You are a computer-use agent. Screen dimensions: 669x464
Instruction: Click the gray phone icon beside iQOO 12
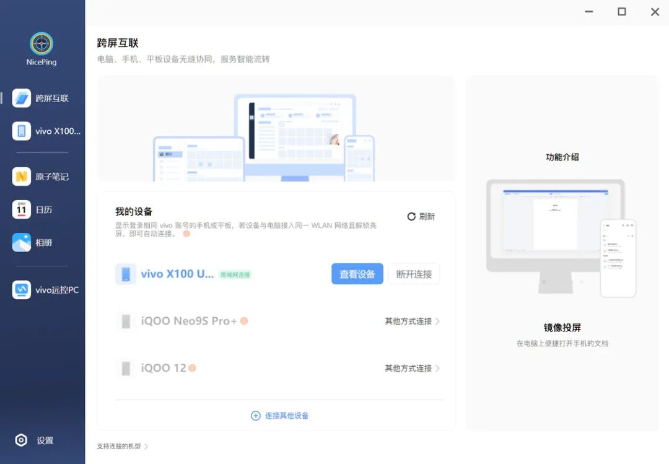(x=126, y=368)
